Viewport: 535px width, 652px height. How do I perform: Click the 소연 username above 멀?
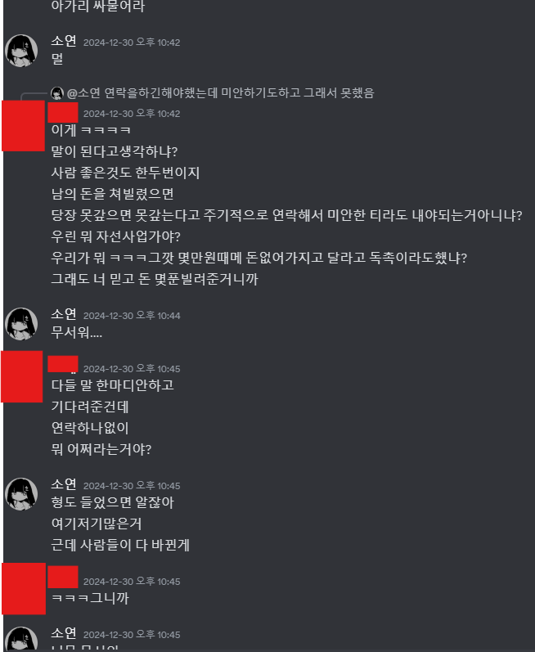(64, 41)
